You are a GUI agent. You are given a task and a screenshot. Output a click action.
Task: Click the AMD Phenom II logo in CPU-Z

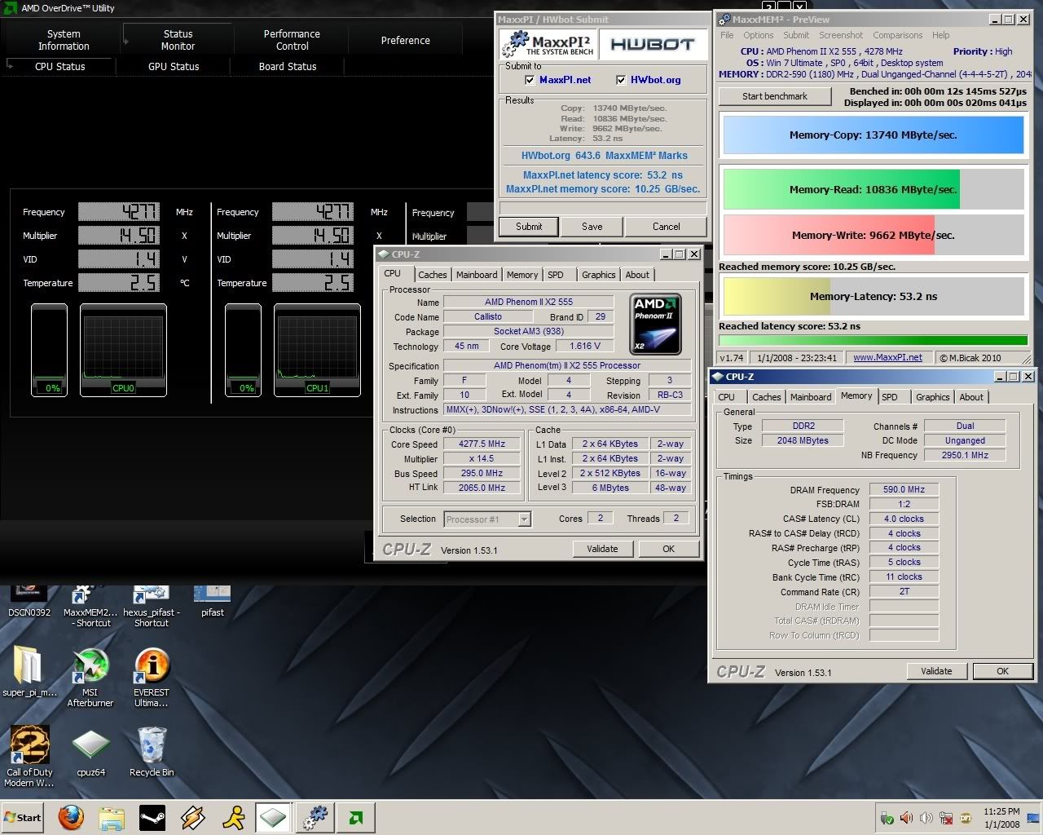click(656, 325)
